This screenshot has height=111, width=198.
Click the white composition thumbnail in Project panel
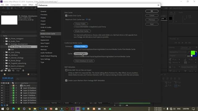coord(9,20)
